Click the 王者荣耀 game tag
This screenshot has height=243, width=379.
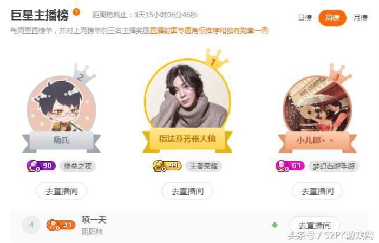(x=204, y=166)
